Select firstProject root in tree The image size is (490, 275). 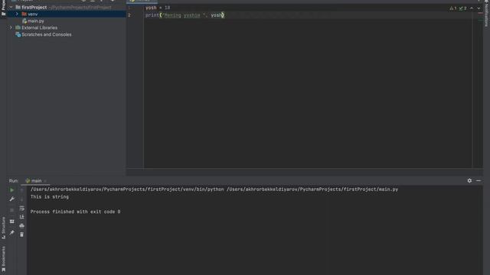click(x=34, y=7)
